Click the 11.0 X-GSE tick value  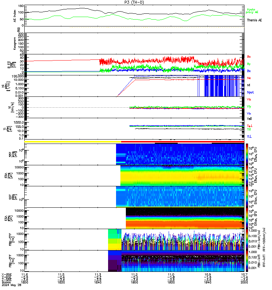[x=171, y=274]
